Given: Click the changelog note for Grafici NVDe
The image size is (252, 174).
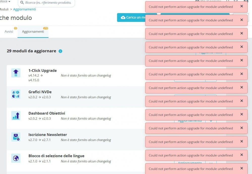Looking at the screenshot, I should coord(86,97).
